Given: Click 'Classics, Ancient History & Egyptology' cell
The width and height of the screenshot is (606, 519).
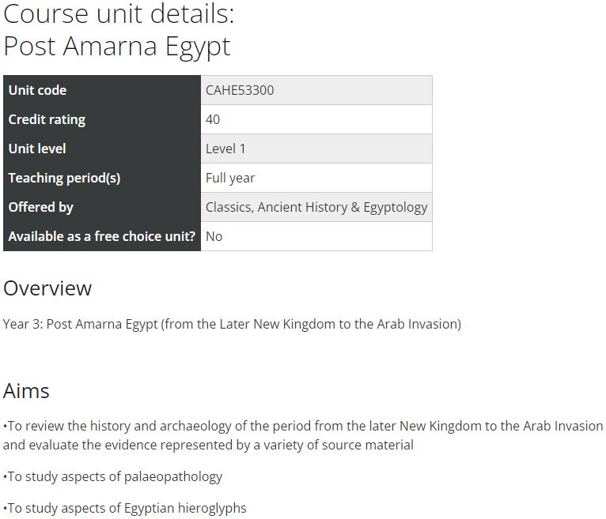Looking at the screenshot, I should coord(316,207).
